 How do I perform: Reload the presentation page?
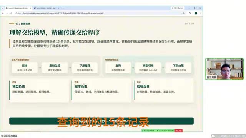point(11,13)
